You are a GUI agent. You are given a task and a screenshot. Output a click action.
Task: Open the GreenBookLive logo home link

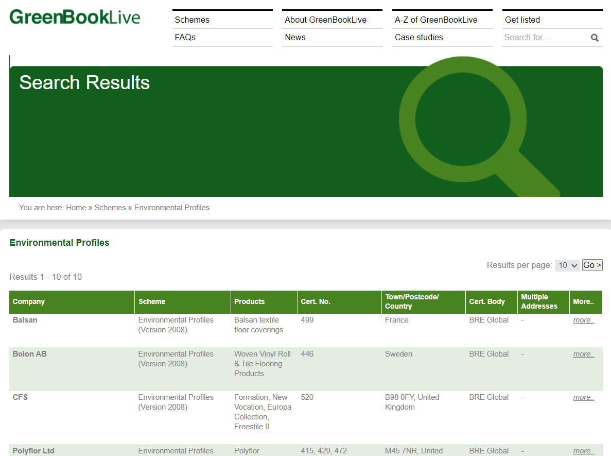[75, 17]
